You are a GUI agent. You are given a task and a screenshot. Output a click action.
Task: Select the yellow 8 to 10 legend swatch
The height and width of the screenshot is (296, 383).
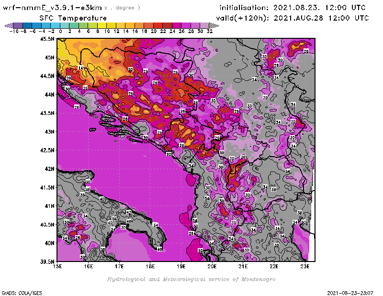(x=102, y=25)
